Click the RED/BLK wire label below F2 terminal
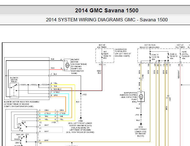The height and width of the screenshot is (146, 190). point(99,72)
